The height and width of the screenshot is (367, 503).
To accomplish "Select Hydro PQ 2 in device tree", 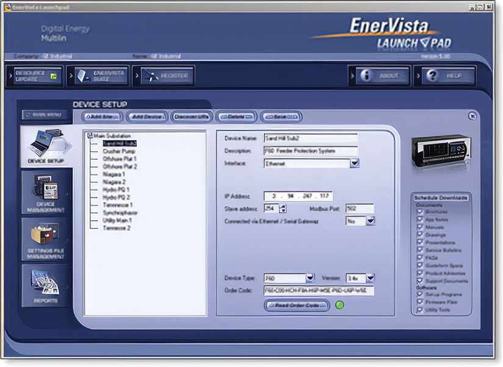I will coord(116,197).
